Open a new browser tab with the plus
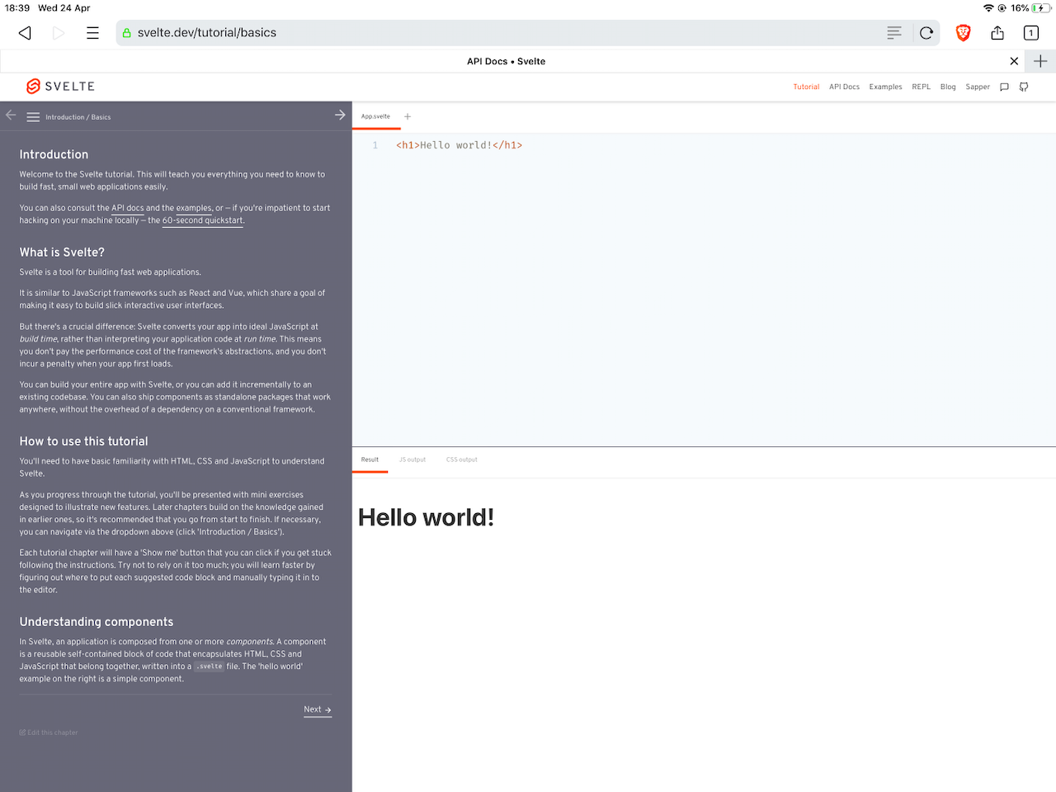The height and width of the screenshot is (792, 1056). (1039, 60)
